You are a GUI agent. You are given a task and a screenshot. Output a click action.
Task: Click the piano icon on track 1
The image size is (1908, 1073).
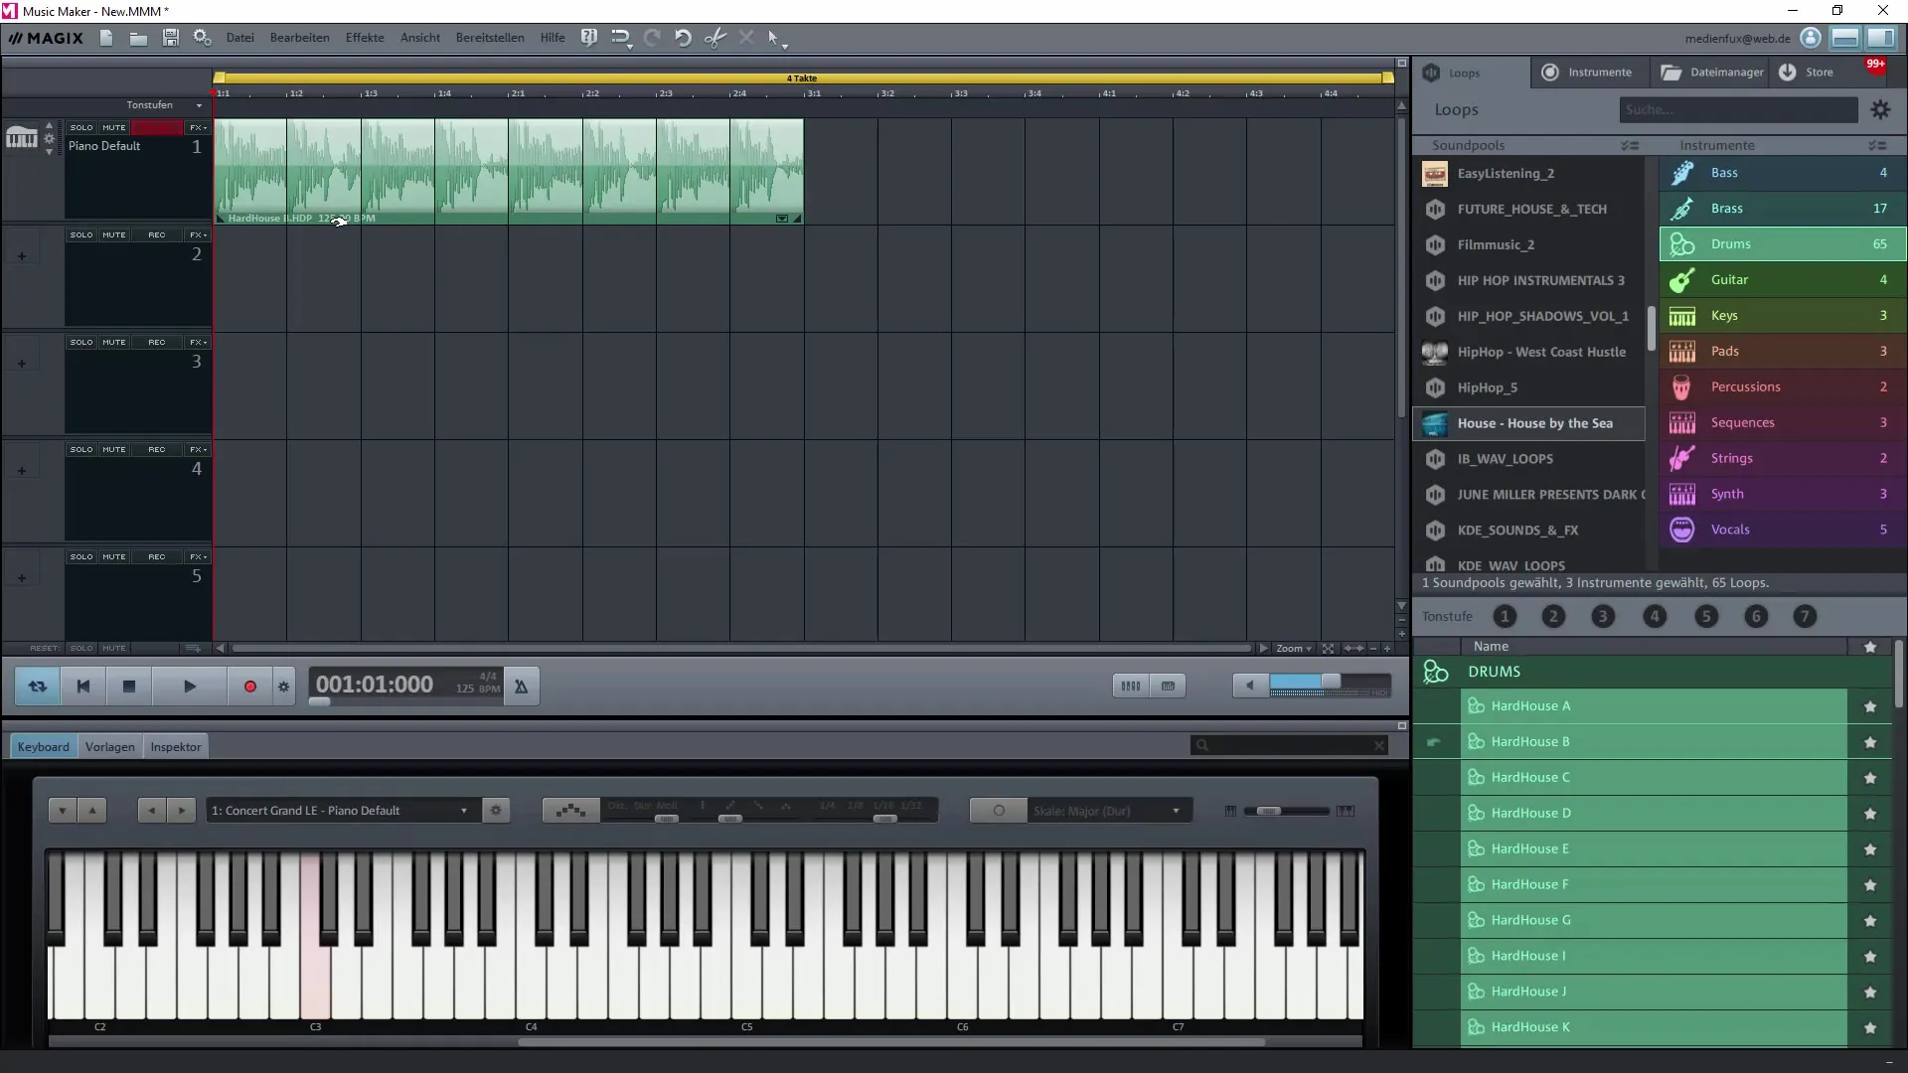[x=21, y=138]
